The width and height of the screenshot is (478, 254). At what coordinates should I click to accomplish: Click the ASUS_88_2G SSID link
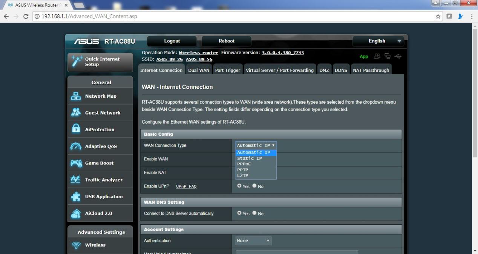[170, 59]
